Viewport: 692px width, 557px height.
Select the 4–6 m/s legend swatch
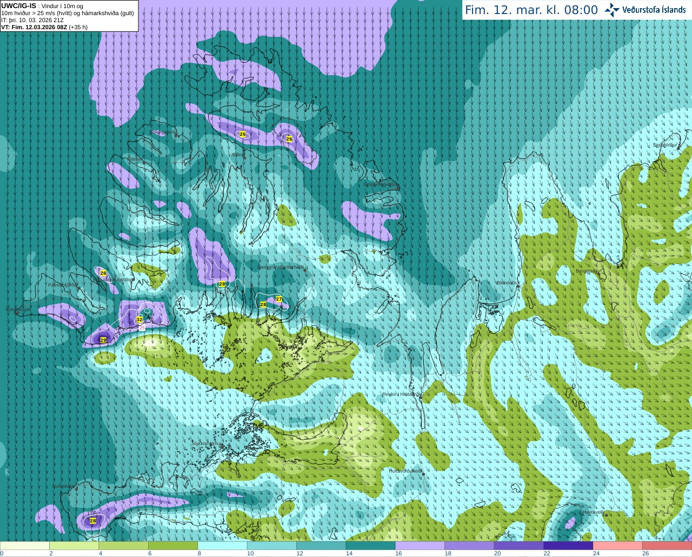click(124, 546)
